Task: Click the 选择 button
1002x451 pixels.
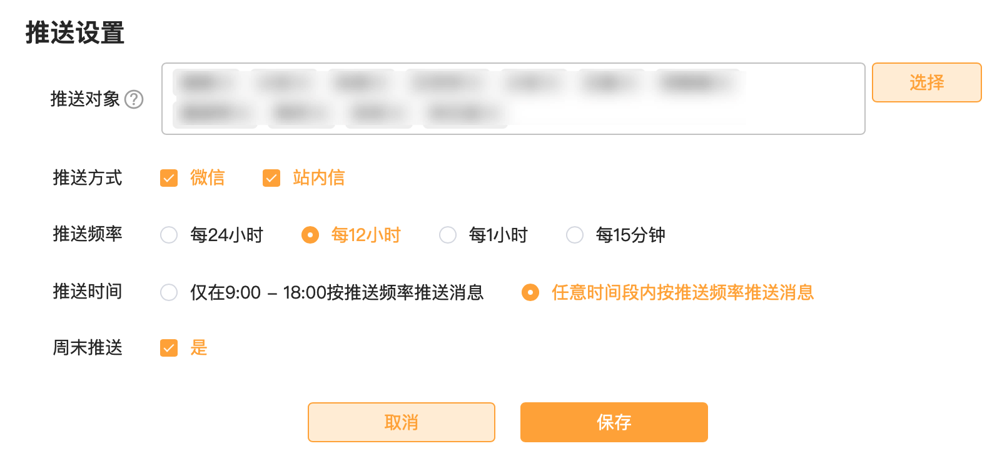Action: tap(926, 82)
